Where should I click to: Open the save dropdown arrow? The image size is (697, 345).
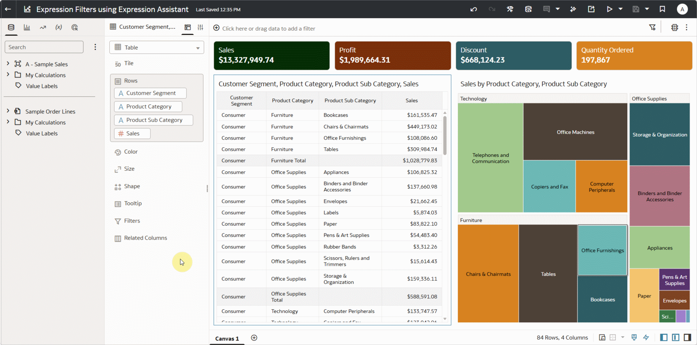tap(647, 9)
